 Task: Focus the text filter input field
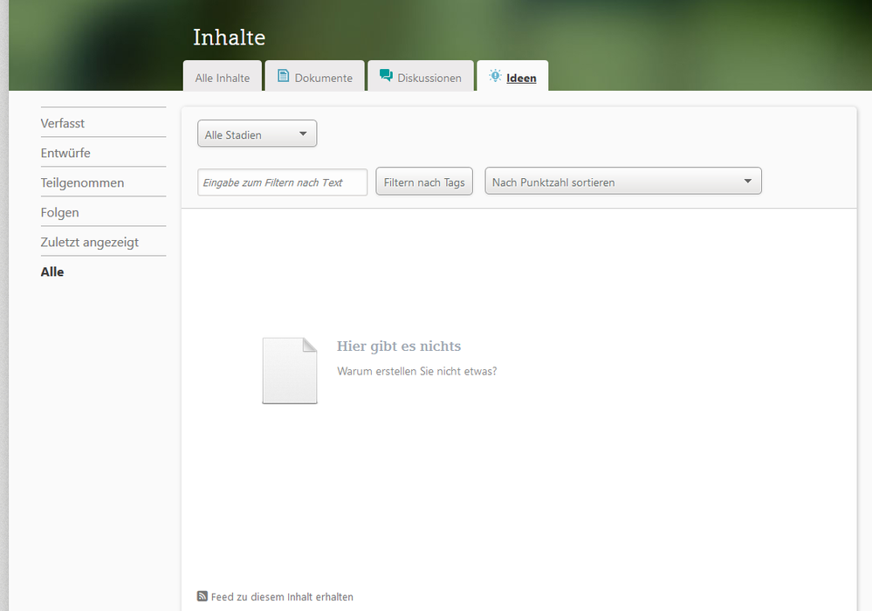(283, 182)
